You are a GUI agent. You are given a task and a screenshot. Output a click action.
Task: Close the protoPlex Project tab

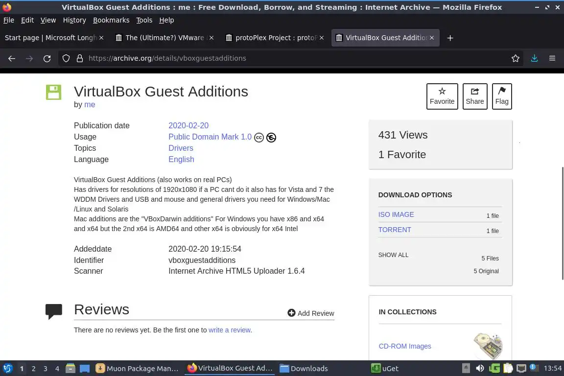[x=322, y=38]
